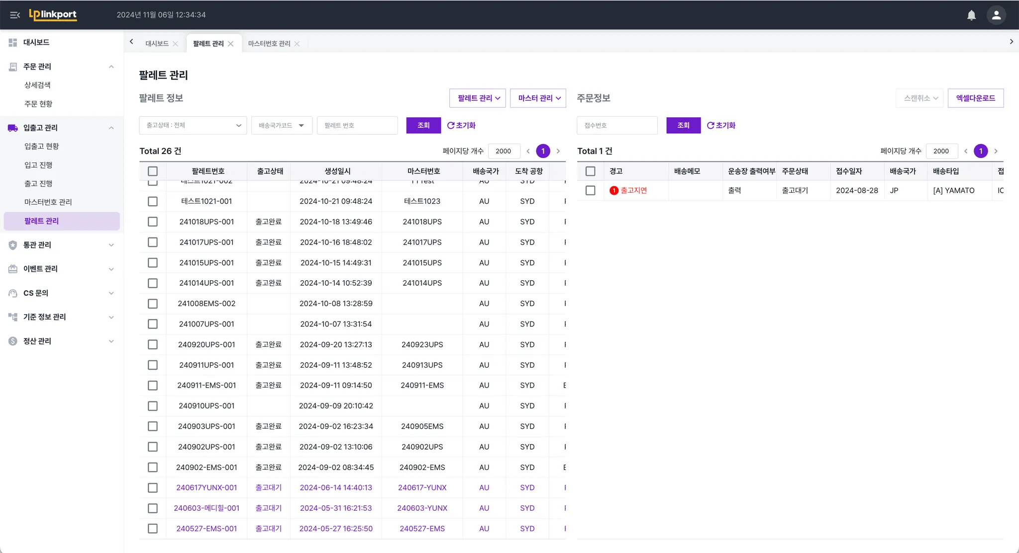Select all pallets via header checkbox

(153, 171)
